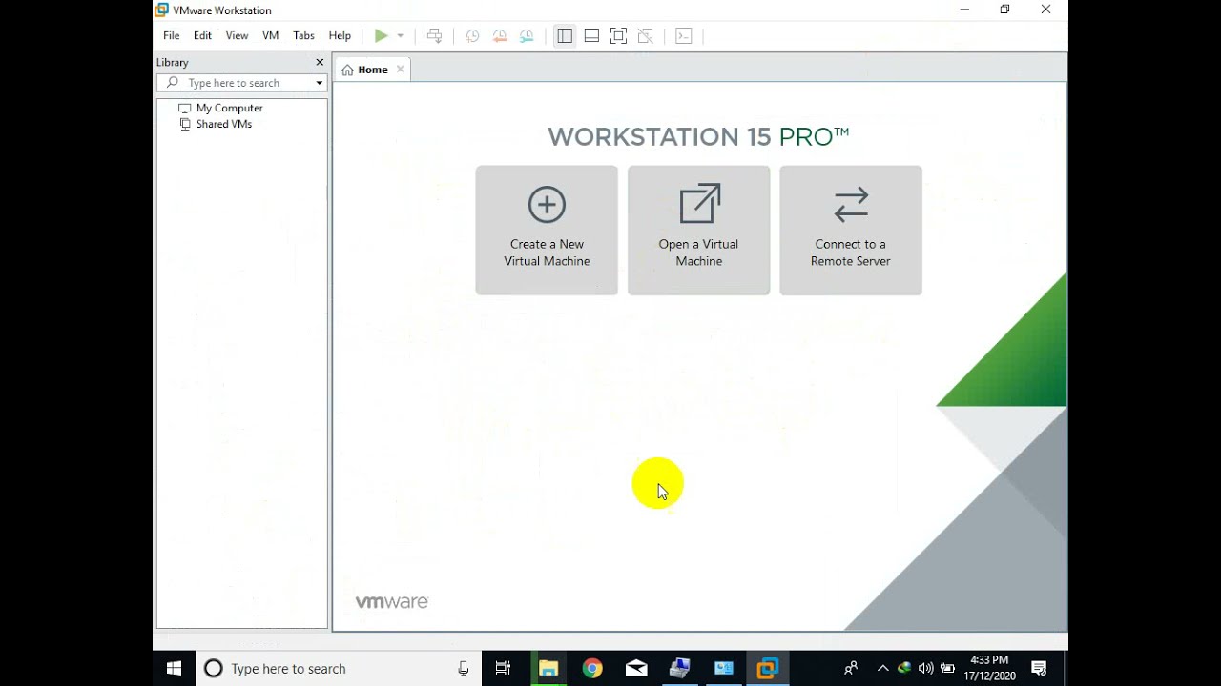Open Task View on the taskbar
This screenshot has width=1221, height=686.
(503, 669)
